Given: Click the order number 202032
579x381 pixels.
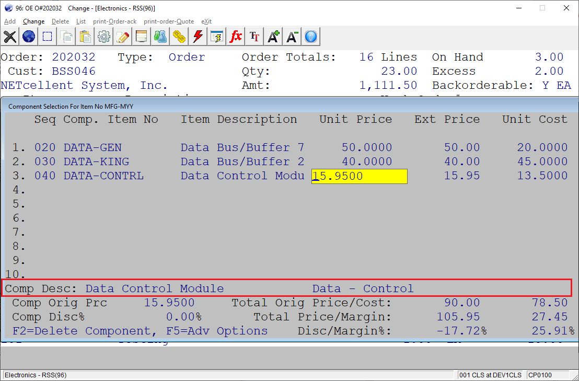Looking at the screenshot, I should [74, 57].
